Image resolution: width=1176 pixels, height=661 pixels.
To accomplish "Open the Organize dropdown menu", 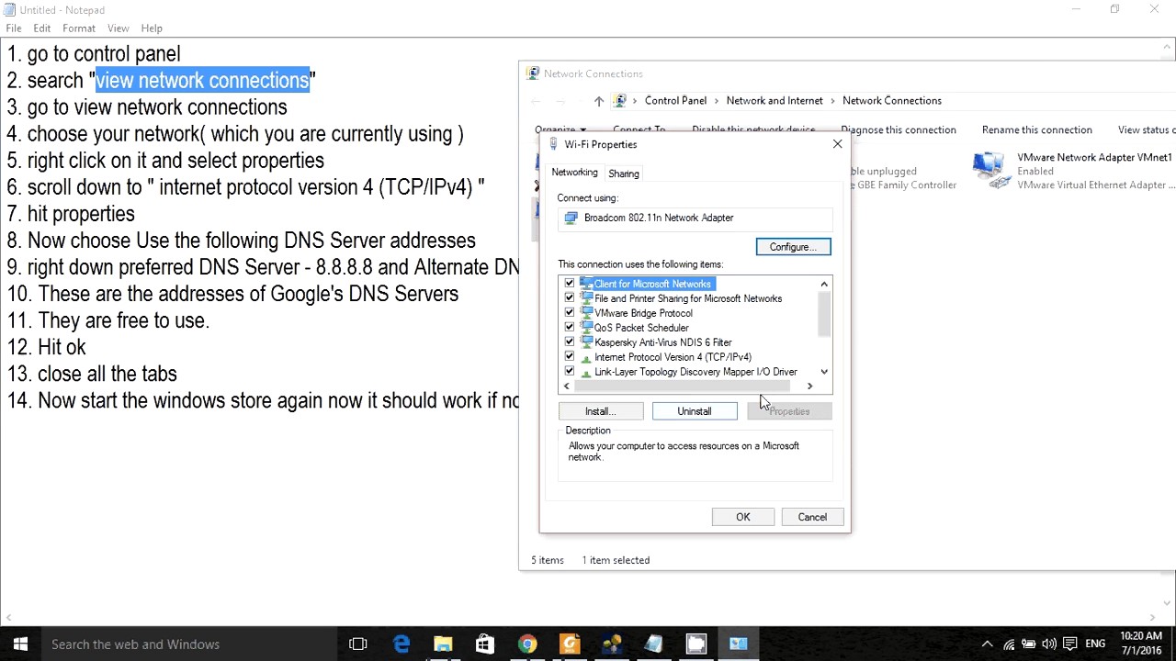I will [560, 130].
